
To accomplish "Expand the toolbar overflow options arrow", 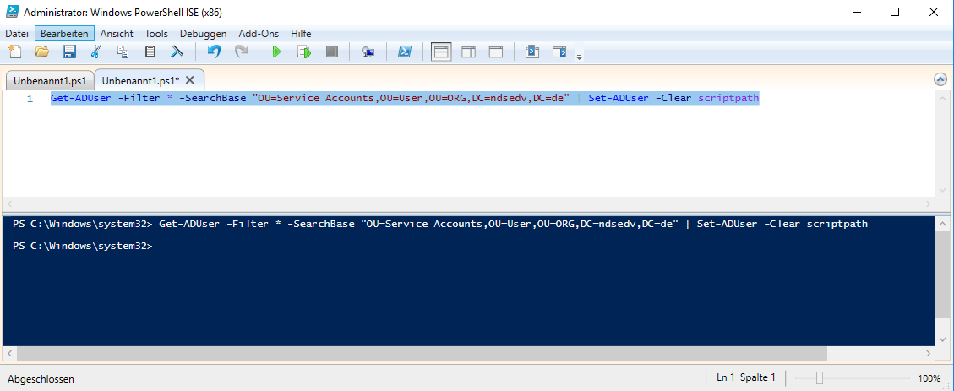I will point(579,57).
